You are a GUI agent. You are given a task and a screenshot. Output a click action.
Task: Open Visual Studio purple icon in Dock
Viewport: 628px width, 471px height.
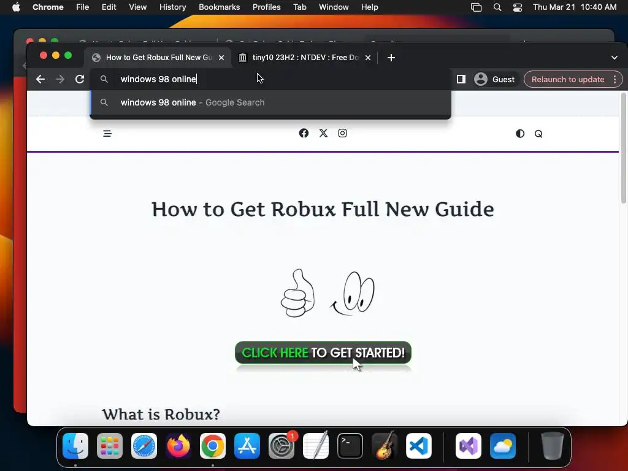tap(469, 446)
